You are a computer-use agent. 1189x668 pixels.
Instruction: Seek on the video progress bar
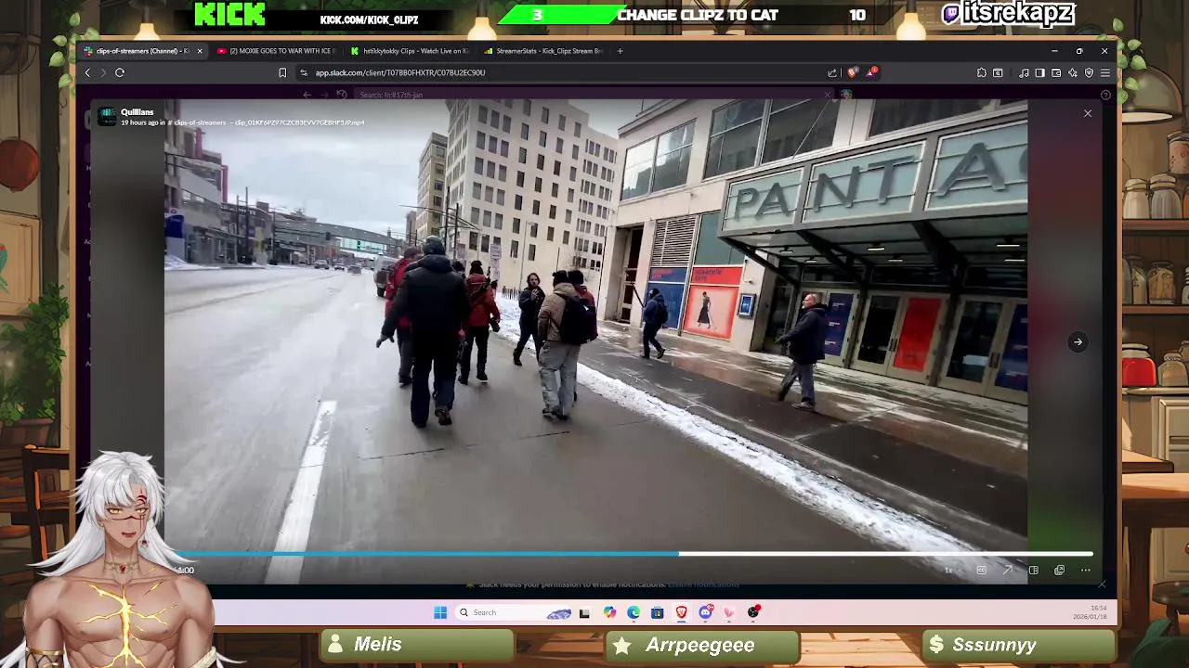tap(634, 554)
